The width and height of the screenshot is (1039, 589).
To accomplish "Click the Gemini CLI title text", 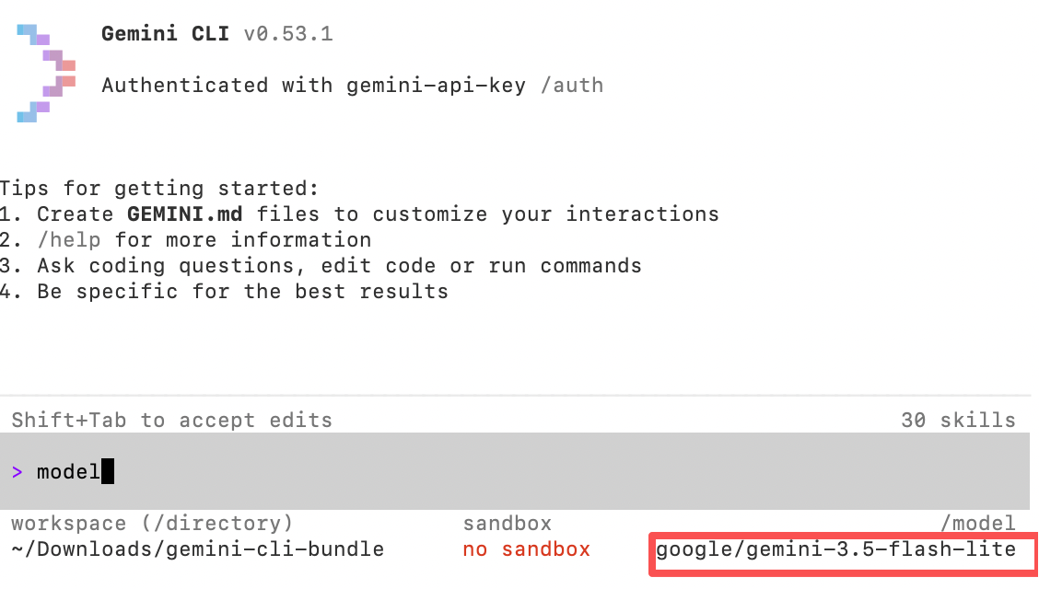I will coord(165,33).
